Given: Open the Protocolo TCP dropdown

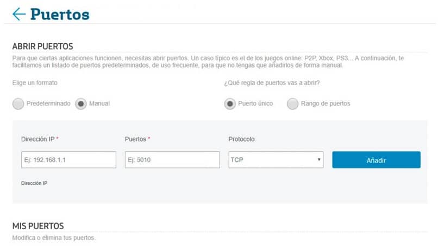Looking at the screenshot, I should [276, 160].
